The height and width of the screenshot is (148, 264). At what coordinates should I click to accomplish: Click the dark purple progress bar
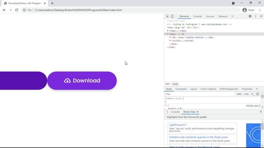click(24, 81)
